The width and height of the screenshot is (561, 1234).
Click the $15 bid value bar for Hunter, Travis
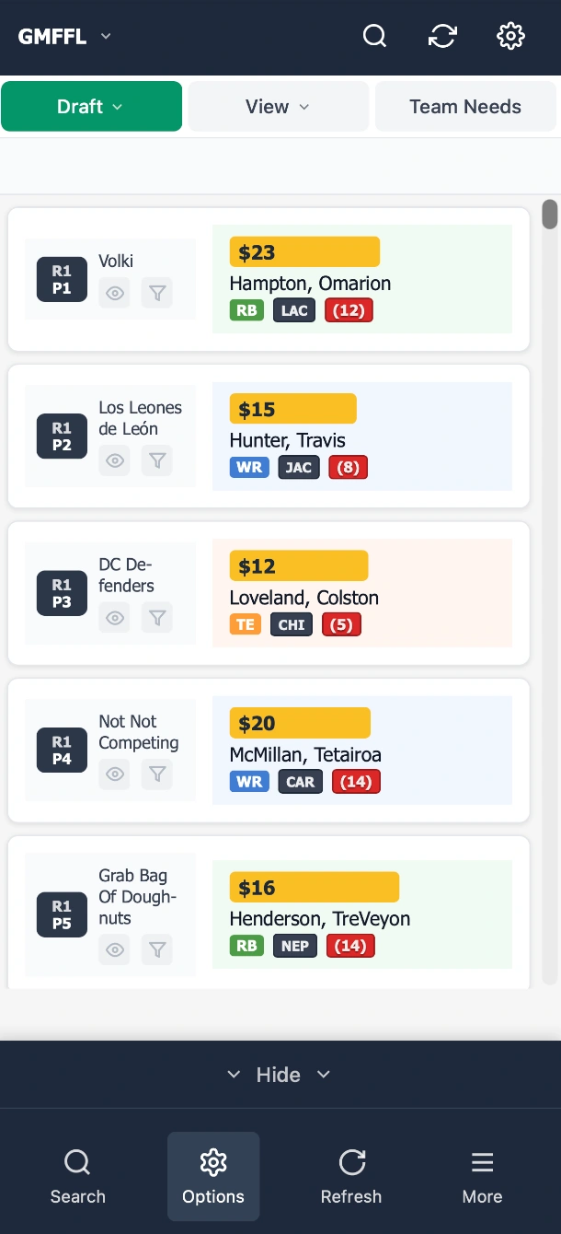pyautogui.click(x=292, y=408)
